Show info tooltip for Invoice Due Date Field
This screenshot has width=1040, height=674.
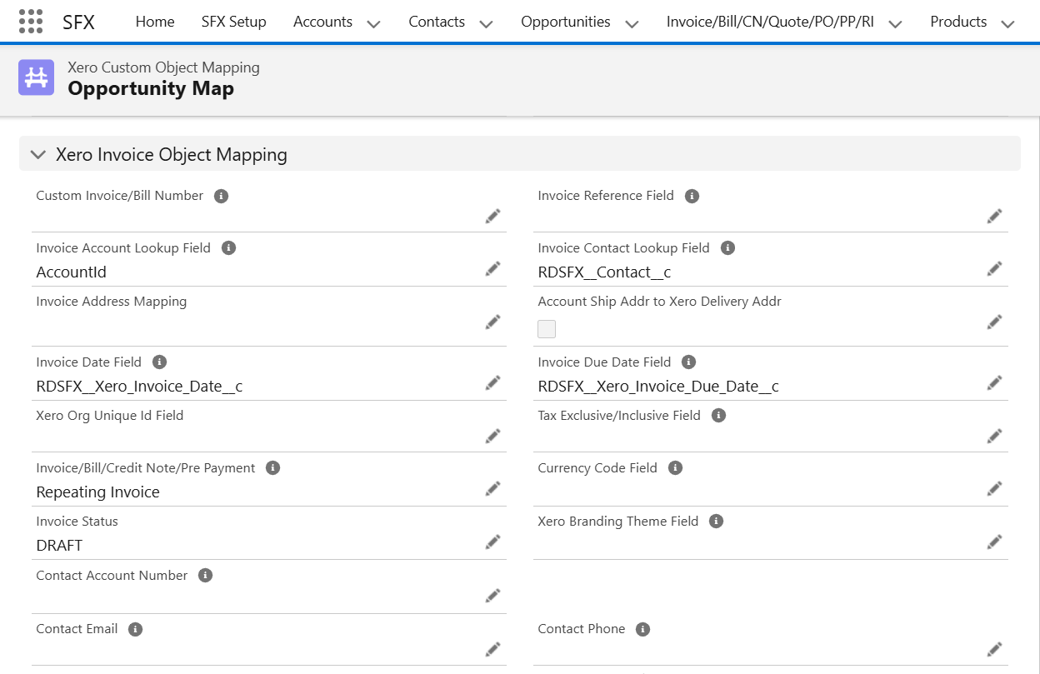[688, 362]
